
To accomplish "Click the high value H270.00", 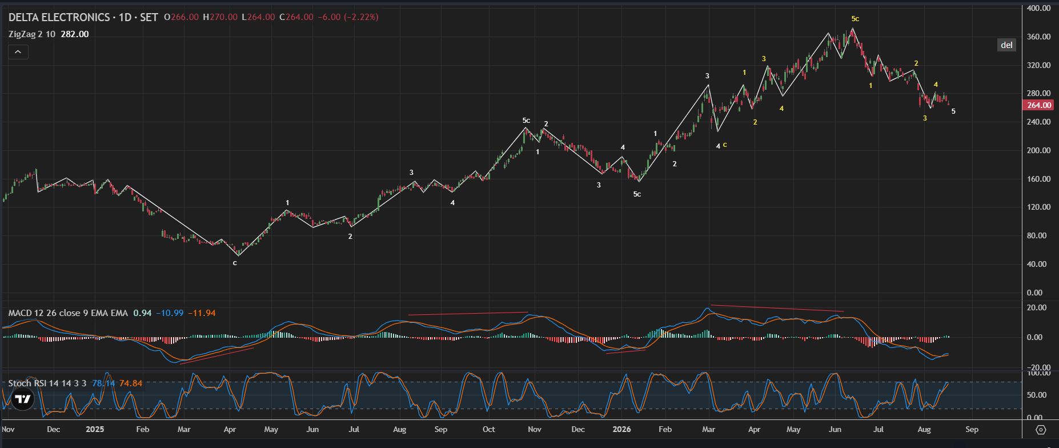I will (x=220, y=17).
